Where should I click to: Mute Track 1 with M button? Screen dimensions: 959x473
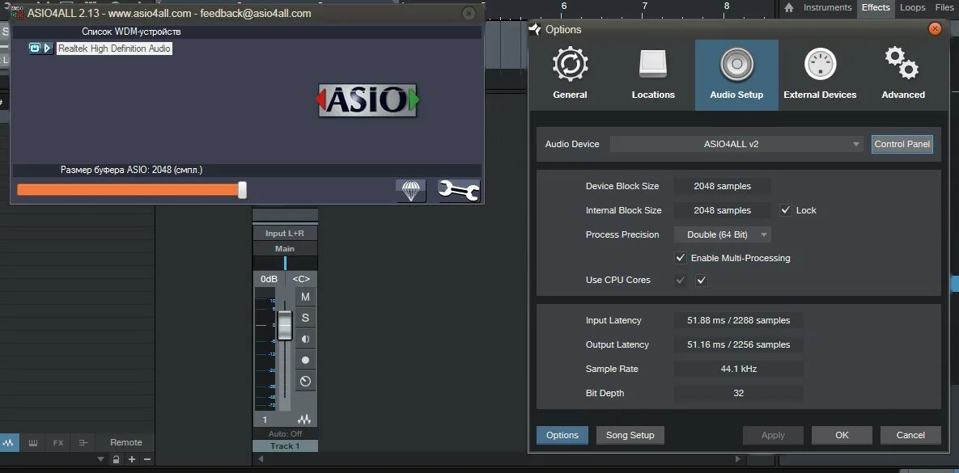tap(305, 297)
